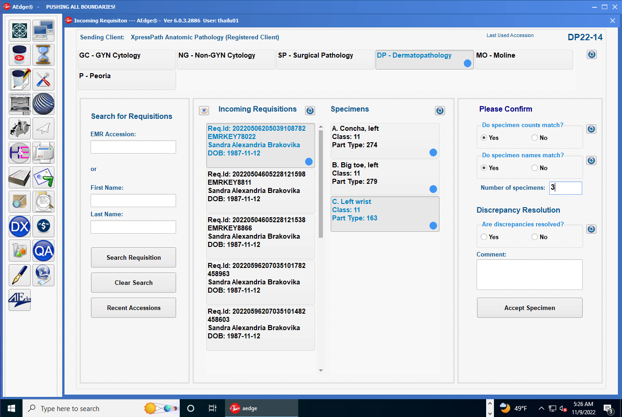Select requisition 458603

point(261,328)
